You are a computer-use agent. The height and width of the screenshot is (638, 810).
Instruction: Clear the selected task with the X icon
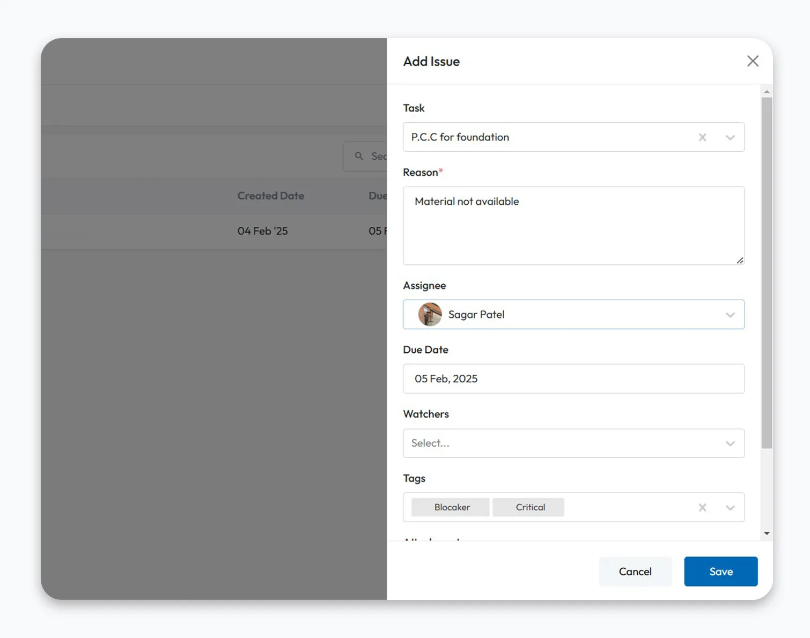[702, 137]
